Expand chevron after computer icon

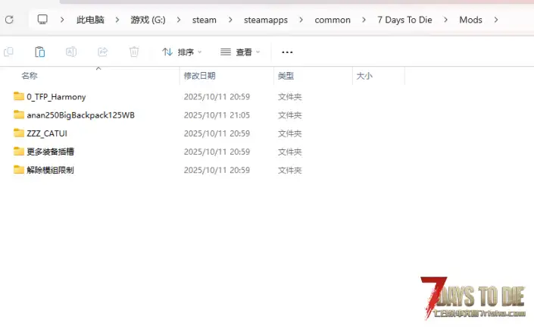coord(62,20)
